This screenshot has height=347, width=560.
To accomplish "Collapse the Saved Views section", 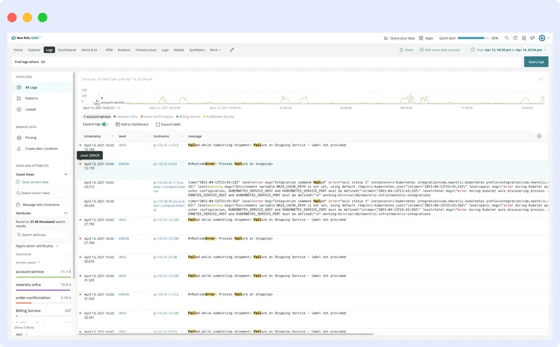I will (66, 174).
